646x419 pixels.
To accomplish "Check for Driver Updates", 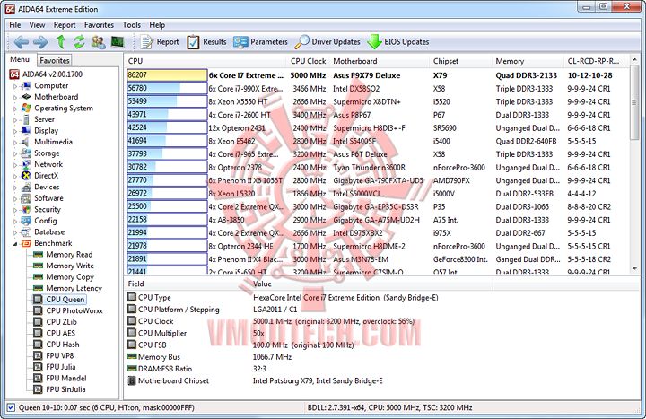I will pyautogui.click(x=327, y=42).
